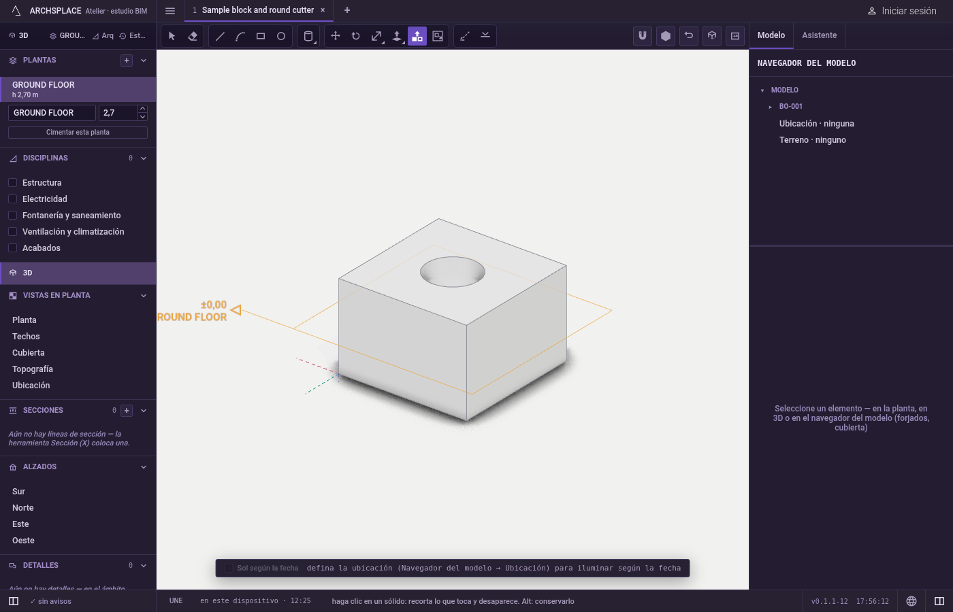The height and width of the screenshot is (612, 953).
Task: Click Cimentar esta planta button
Action: pos(78,133)
